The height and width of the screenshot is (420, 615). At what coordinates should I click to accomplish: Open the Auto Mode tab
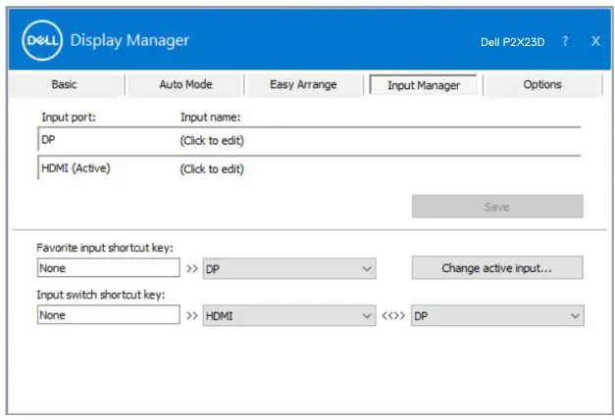pos(185,84)
